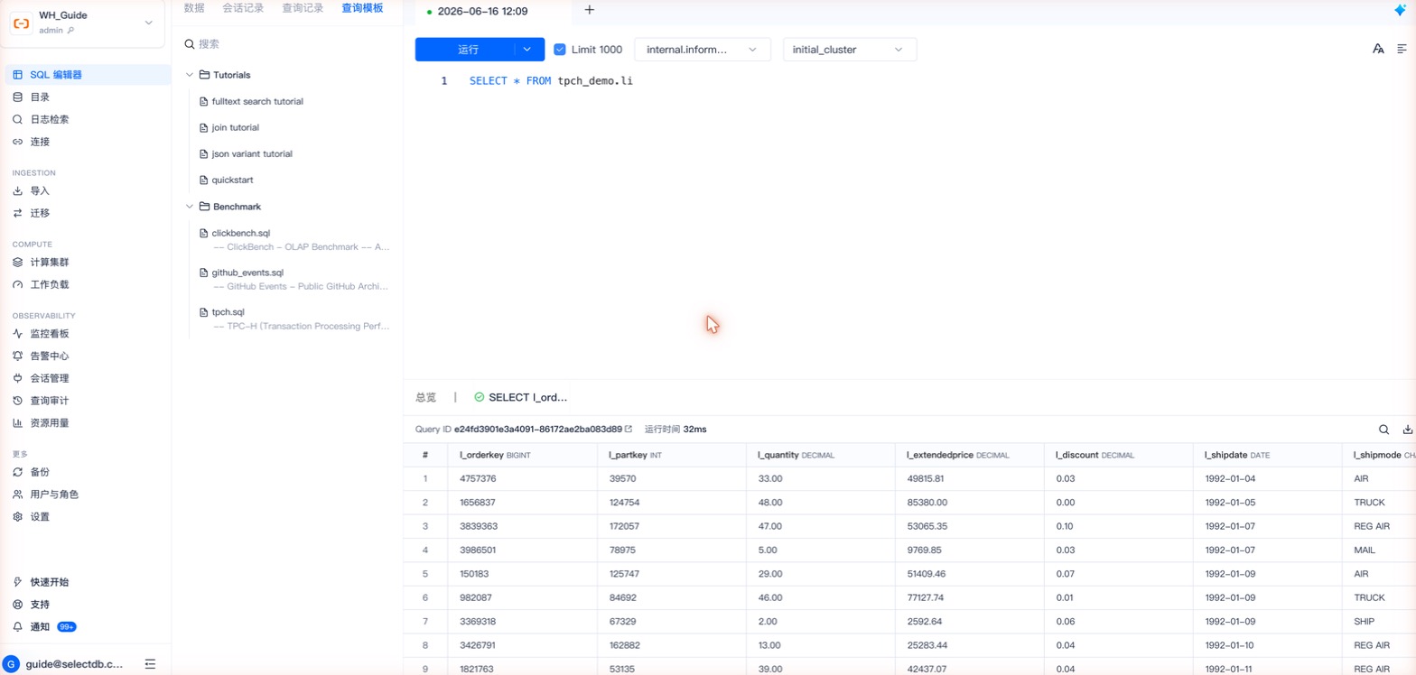This screenshot has width=1416, height=675.
Task: Open json variant tutorial template
Action: (x=252, y=154)
